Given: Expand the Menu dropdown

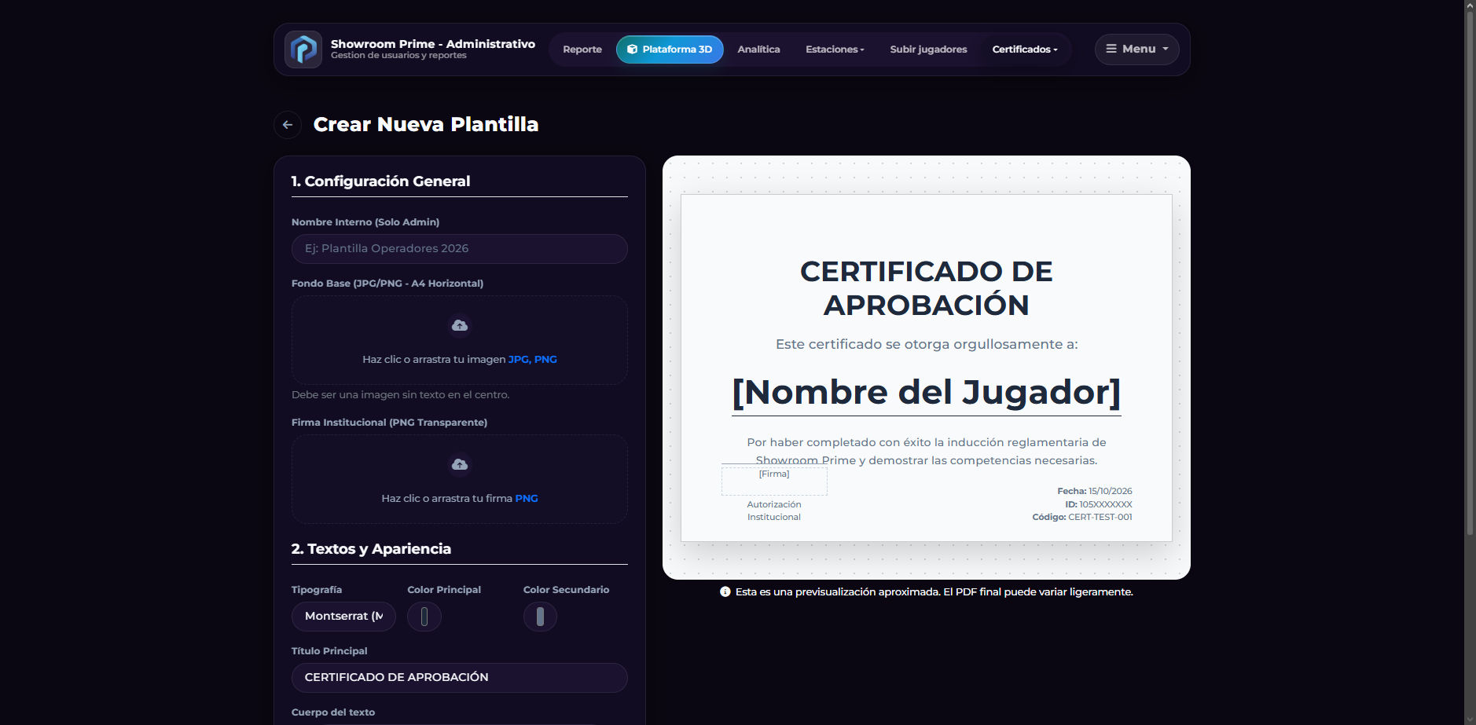Looking at the screenshot, I should pyautogui.click(x=1137, y=49).
